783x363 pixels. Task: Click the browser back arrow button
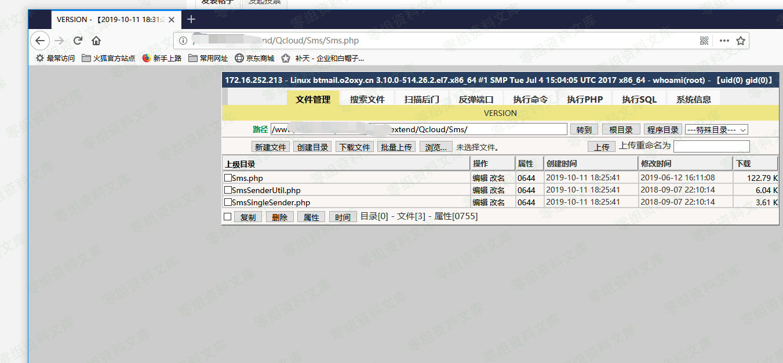(x=39, y=41)
